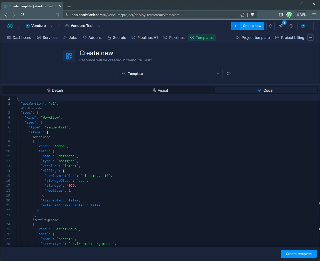Click the rocket icon with badge
Screen dimensions: 320x261
pos(281,26)
